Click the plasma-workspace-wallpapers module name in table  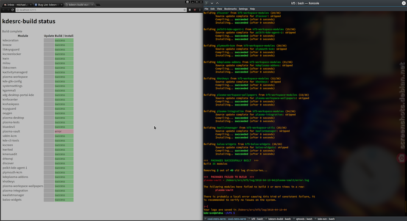(23, 186)
